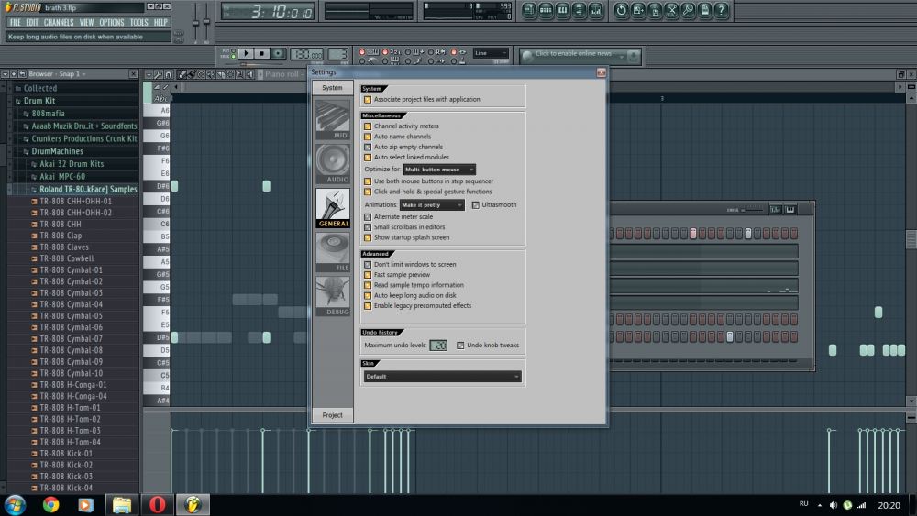Viewport: 917px width, 516px height.
Task: Select the piano roll draw pencil tool
Action: click(x=182, y=75)
